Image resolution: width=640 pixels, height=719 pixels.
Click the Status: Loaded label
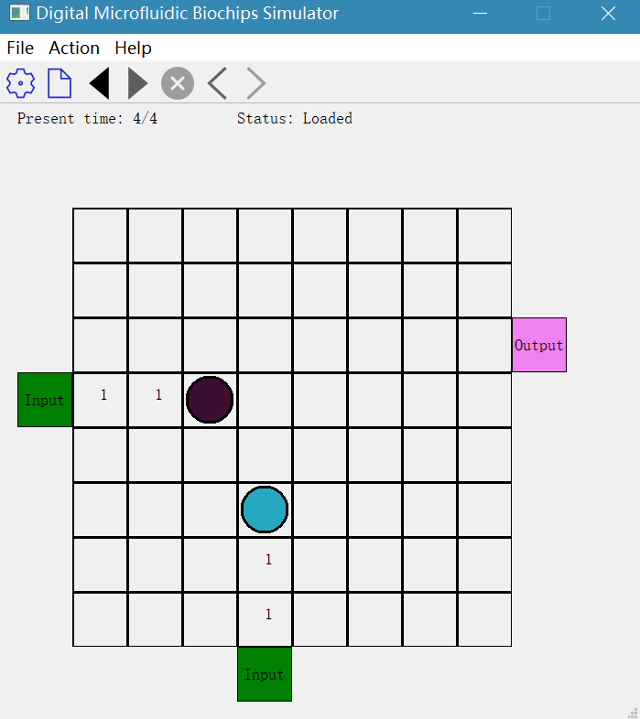tap(295, 119)
